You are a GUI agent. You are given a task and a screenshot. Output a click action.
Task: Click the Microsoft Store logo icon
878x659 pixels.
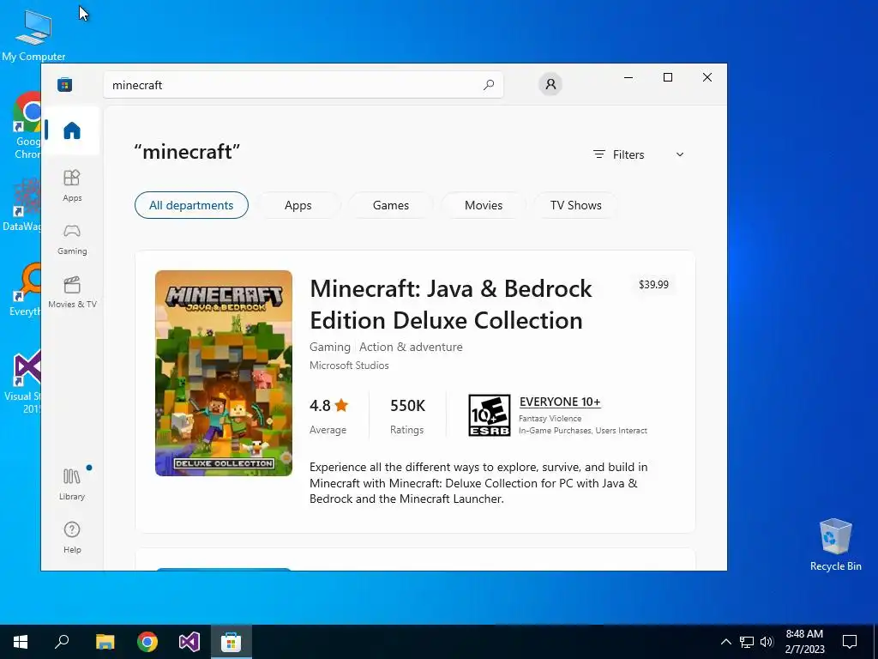point(64,85)
